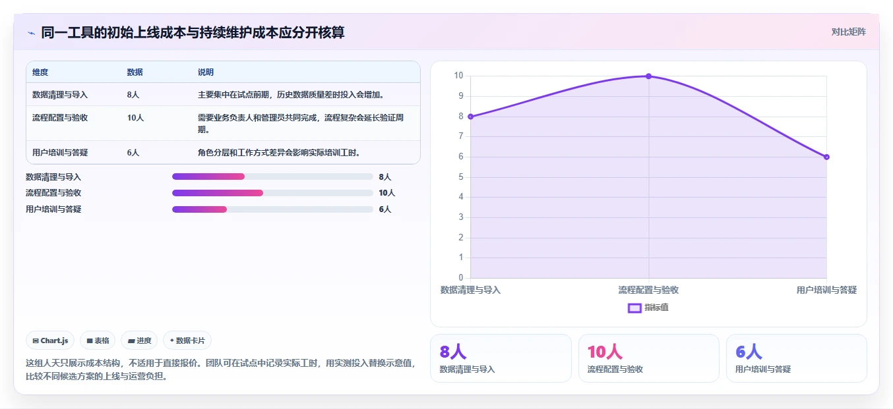The width and height of the screenshot is (893, 409).
Task: Click the 10人 value after the progress bar
Action: click(387, 193)
